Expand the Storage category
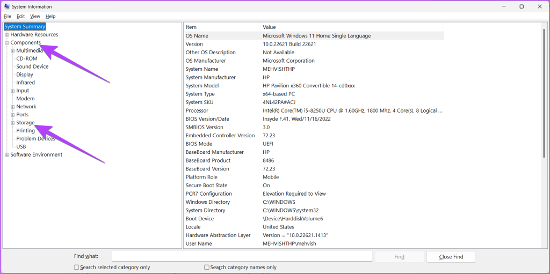 (x=12, y=123)
